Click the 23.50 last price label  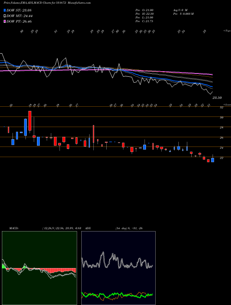217,98
